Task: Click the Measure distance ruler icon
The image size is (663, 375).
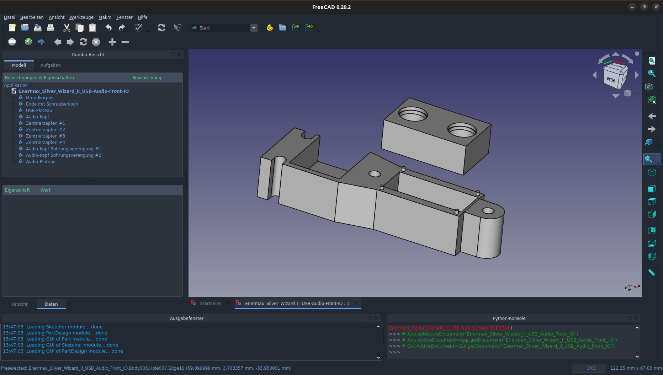Action: tap(652, 273)
